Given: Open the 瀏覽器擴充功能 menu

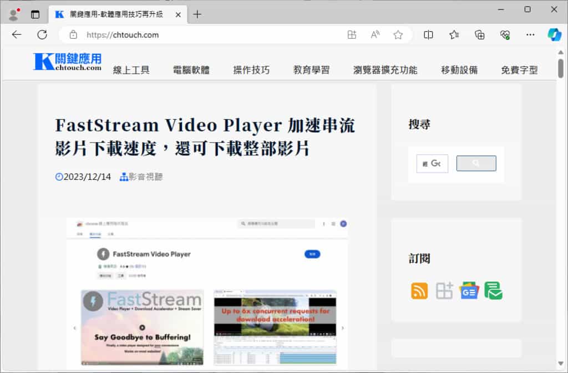Looking at the screenshot, I should pos(386,69).
